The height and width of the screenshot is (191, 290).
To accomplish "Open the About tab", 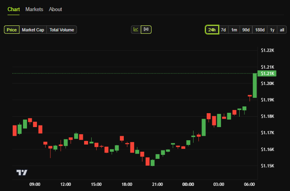I will (55, 10).
